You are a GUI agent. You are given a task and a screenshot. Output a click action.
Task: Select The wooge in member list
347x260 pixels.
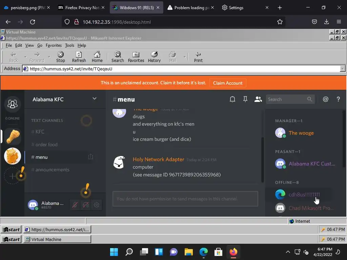(301, 133)
